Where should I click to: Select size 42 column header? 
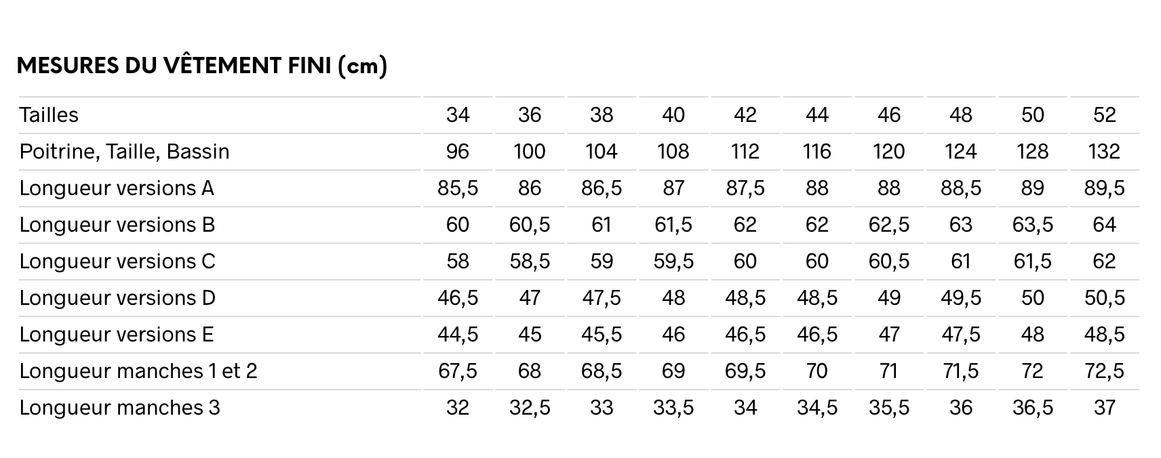[745, 115]
